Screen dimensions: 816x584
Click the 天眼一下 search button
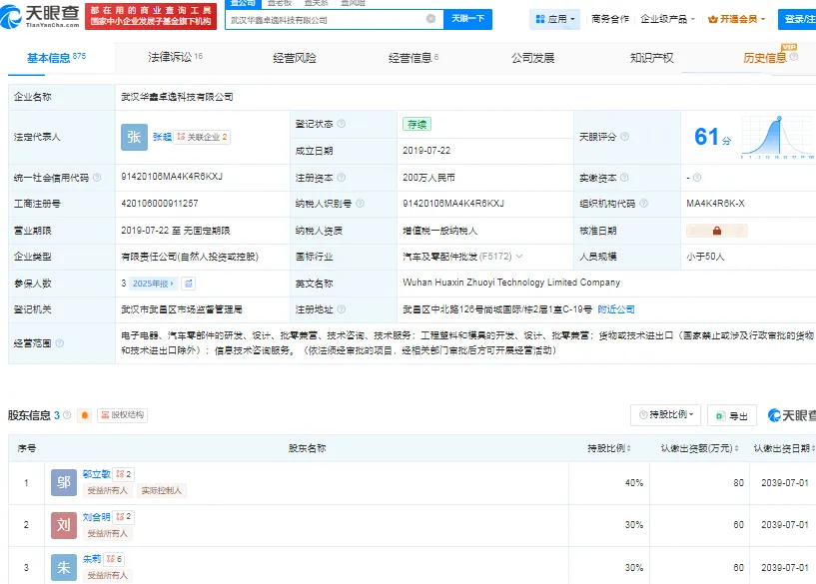(467, 19)
